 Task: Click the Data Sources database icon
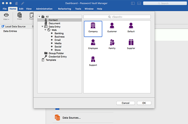coord(57,117)
